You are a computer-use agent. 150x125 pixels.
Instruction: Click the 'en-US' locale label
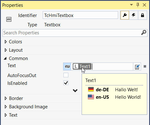click(x=102, y=97)
